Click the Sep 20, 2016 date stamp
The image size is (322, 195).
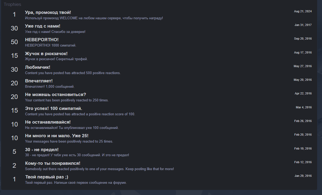click(x=303, y=39)
